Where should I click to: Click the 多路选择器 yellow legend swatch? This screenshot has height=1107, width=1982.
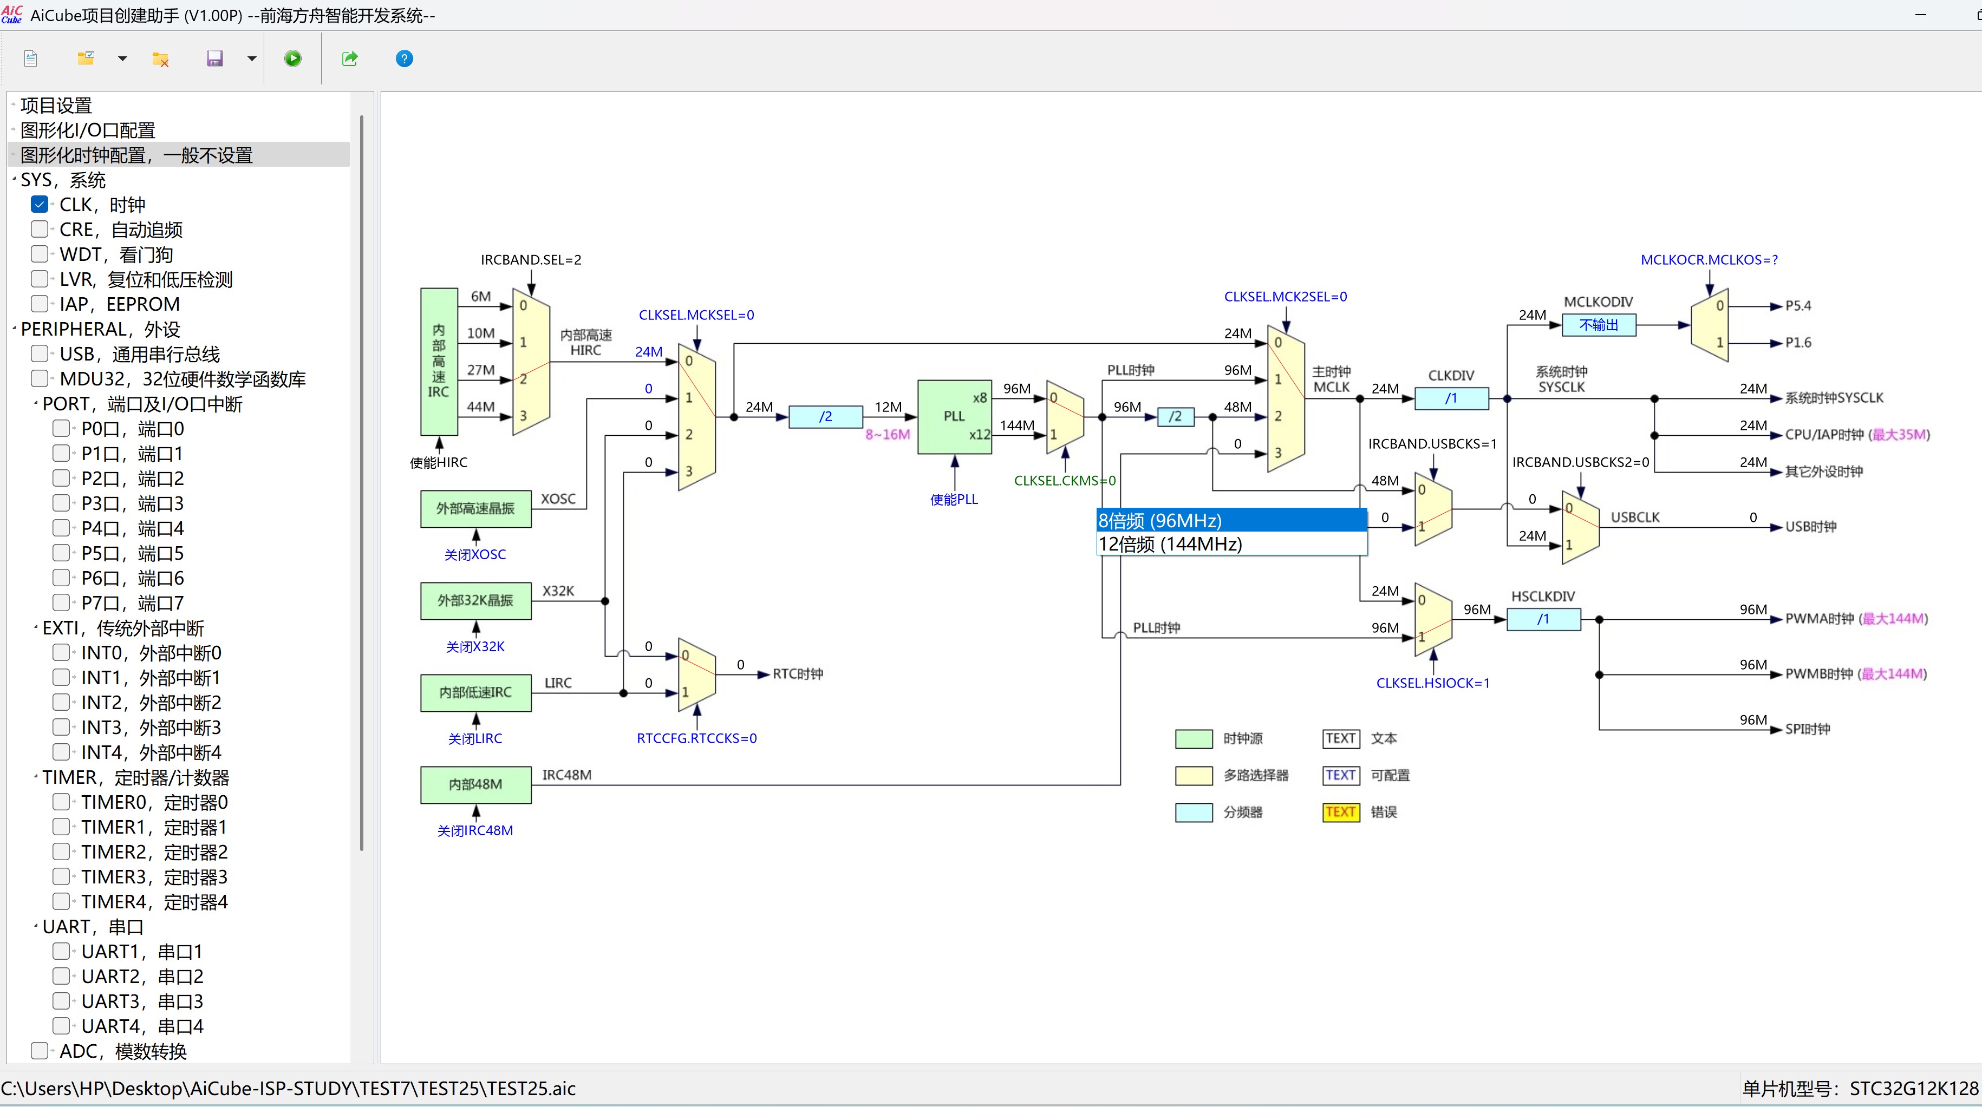coord(1194,775)
